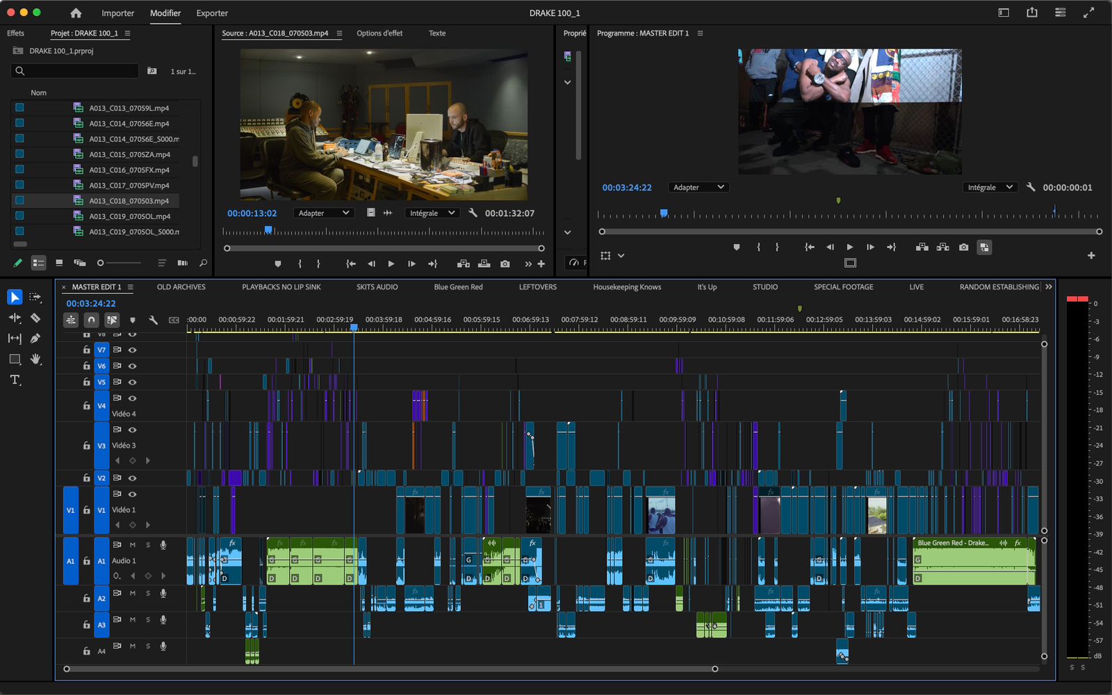Open Projet panel menu icon
Image resolution: width=1112 pixels, height=695 pixels.
127,33
